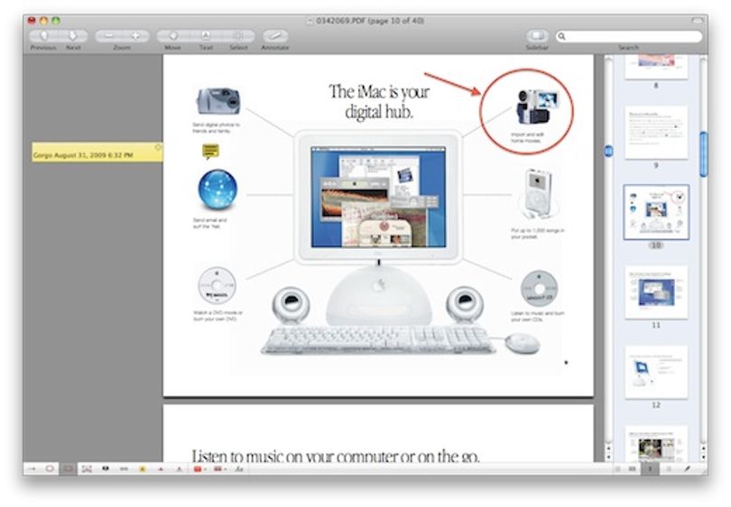Open the search magnifier dropdown
Viewport: 731px width, 507px height.
click(561, 36)
